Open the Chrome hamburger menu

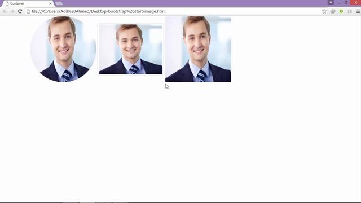click(358, 11)
